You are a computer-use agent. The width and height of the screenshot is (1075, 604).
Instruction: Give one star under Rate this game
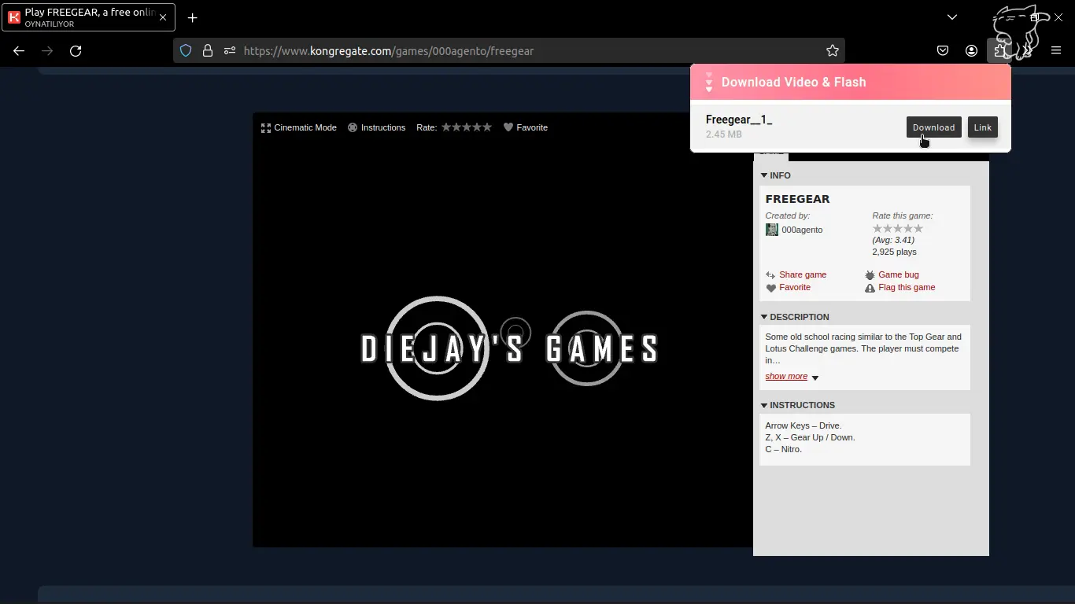[x=877, y=228]
